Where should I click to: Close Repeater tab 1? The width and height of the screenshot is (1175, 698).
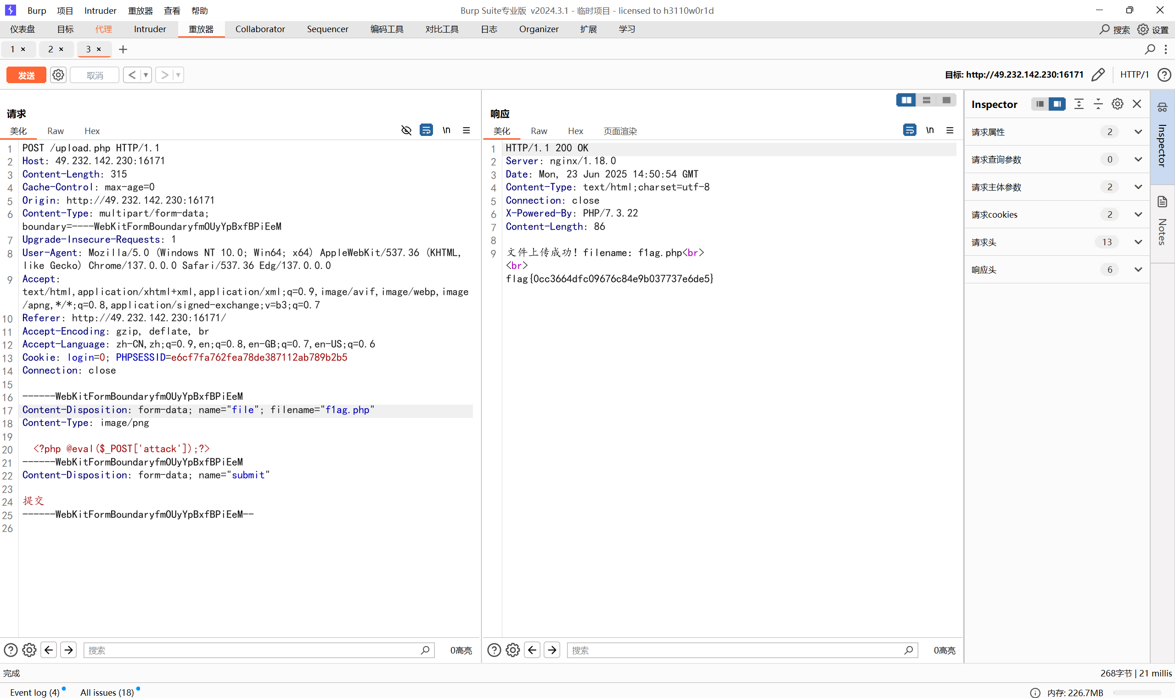(23, 49)
